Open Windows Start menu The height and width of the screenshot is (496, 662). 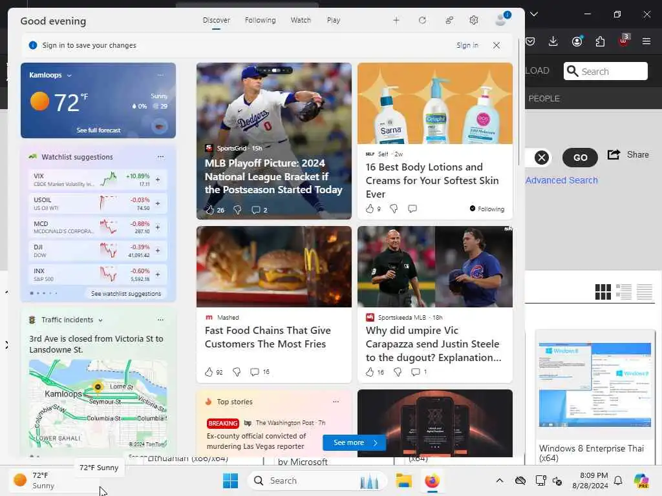coord(230,480)
